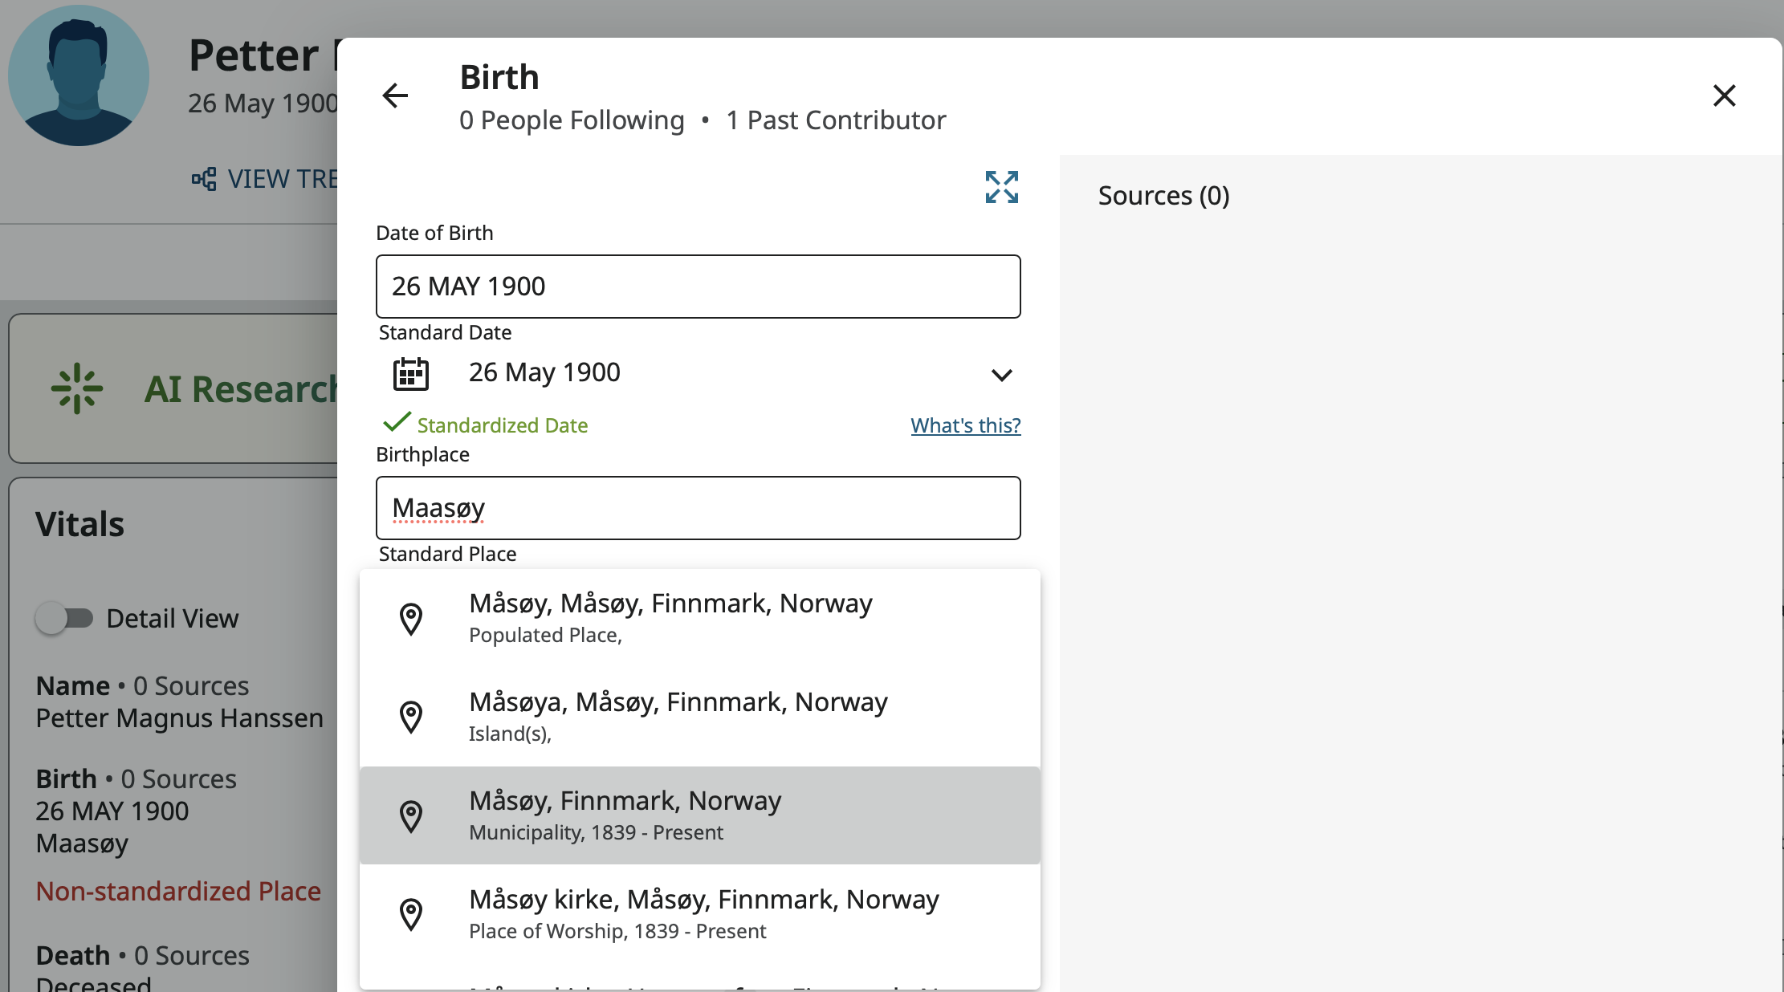1784x992 pixels.
Task: Click the Date of Birth input field
Action: (698, 287)
